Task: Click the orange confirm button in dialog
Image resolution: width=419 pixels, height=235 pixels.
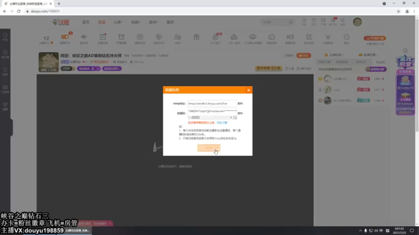Action: pyautogui.click(x=208, y=148)
